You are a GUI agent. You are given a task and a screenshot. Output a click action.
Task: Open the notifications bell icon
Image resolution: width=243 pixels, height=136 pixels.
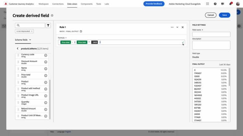point(230,4)
